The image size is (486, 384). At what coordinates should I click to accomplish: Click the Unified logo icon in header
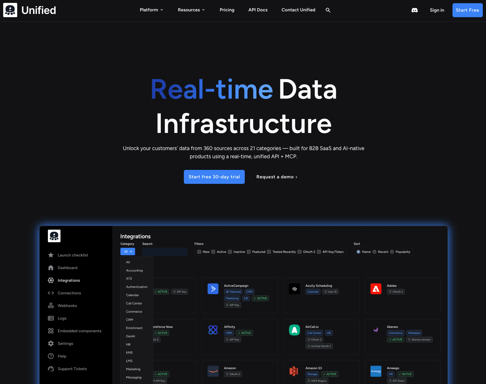point(10,10)
